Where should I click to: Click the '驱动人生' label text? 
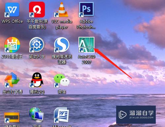coord(37,57)
